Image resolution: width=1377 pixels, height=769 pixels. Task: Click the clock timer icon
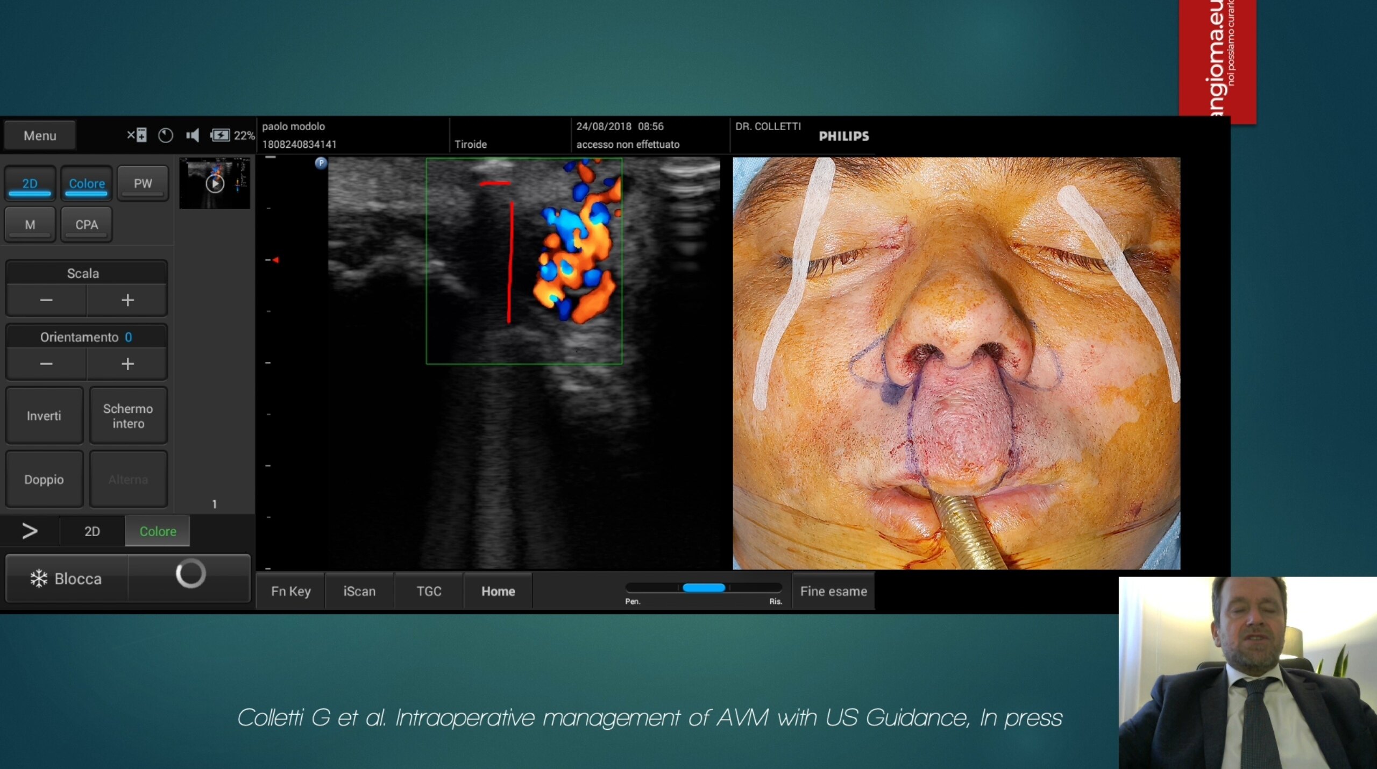(166, 136)
